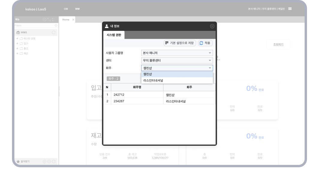The image size is (319, 184).
Task: Click the 즐겨찾기 star icon
Action: (x=18, y=162)
